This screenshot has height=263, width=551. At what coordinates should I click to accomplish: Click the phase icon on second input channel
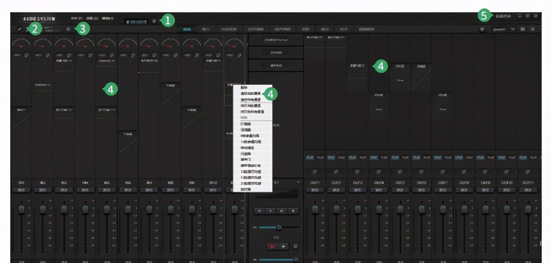[48, 55]
